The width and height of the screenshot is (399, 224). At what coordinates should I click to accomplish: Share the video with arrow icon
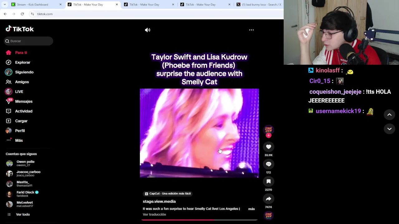click(268, 199)
